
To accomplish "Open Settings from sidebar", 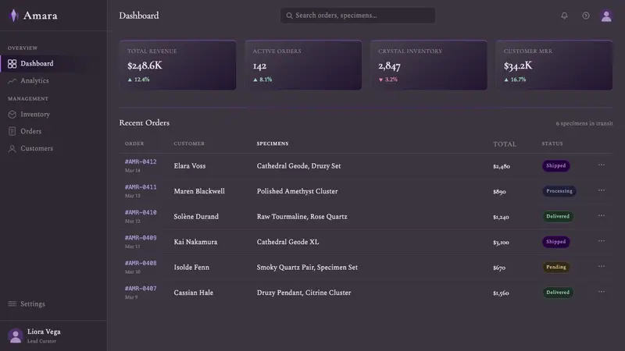I will [x=53, y=303].
